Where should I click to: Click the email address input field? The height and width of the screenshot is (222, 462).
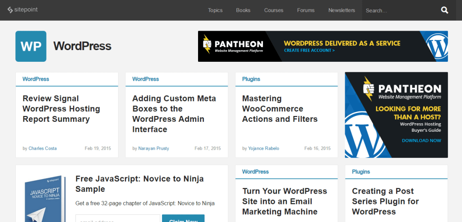118,218
